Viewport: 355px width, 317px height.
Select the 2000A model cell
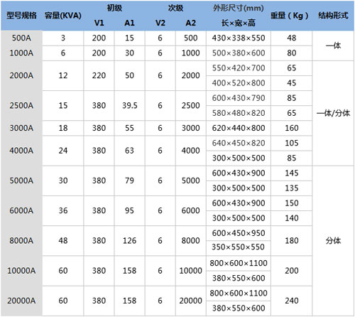21,75
